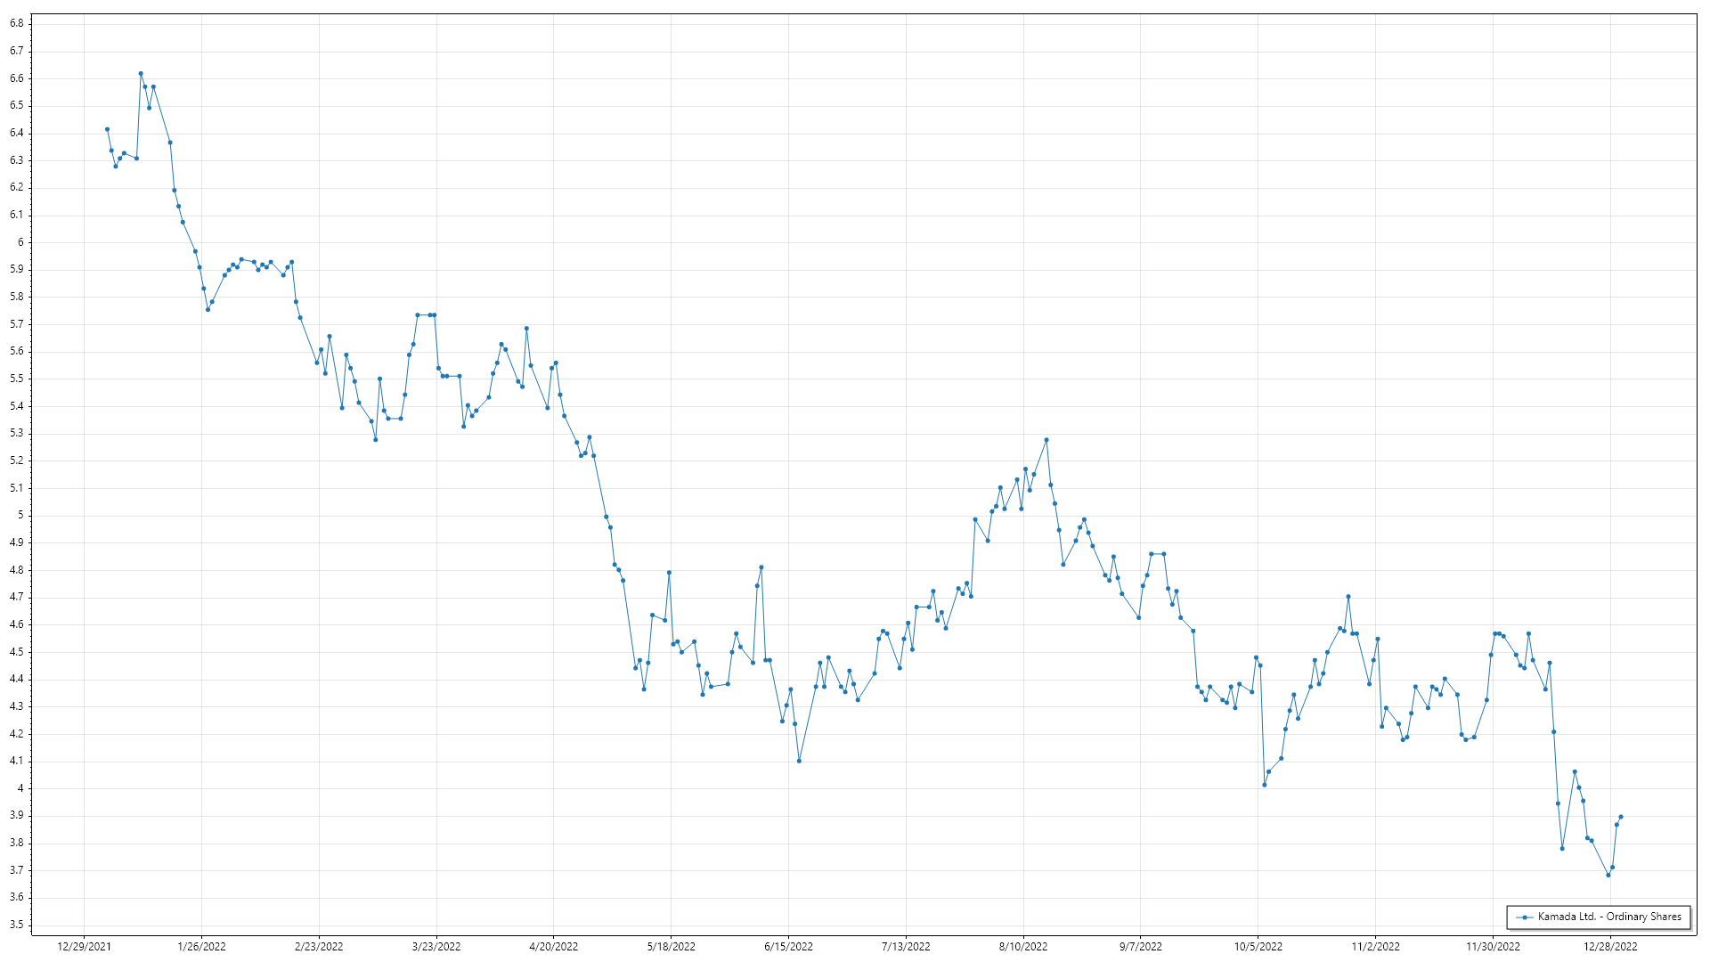Click the 3.5 value on y-axis

(17, 925)
